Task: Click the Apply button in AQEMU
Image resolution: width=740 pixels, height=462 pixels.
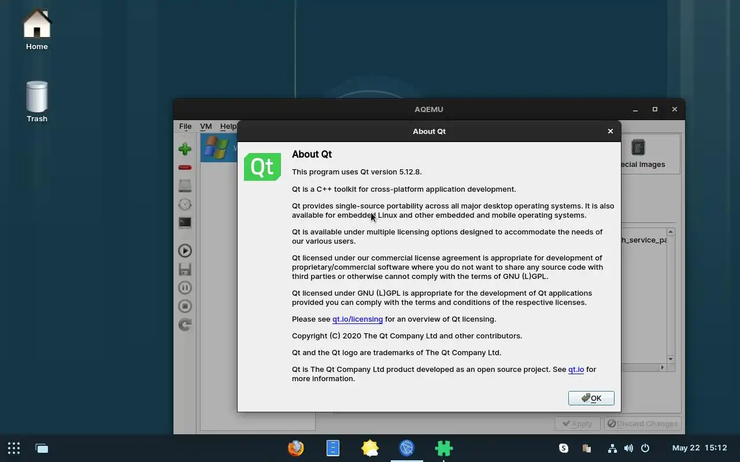Action: click(x=578, y=423)
